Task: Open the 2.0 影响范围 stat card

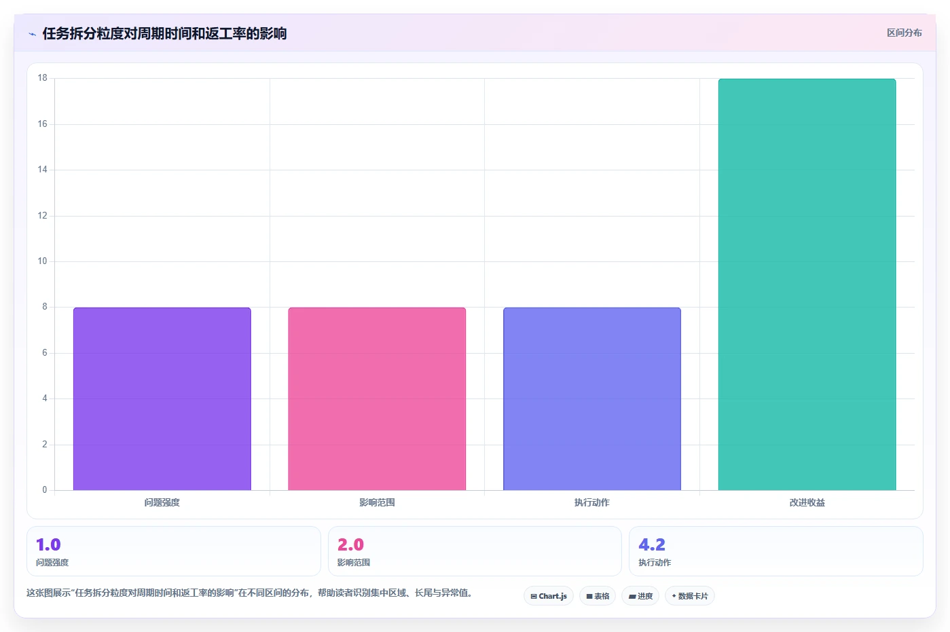Action: (x=475, y=551)
